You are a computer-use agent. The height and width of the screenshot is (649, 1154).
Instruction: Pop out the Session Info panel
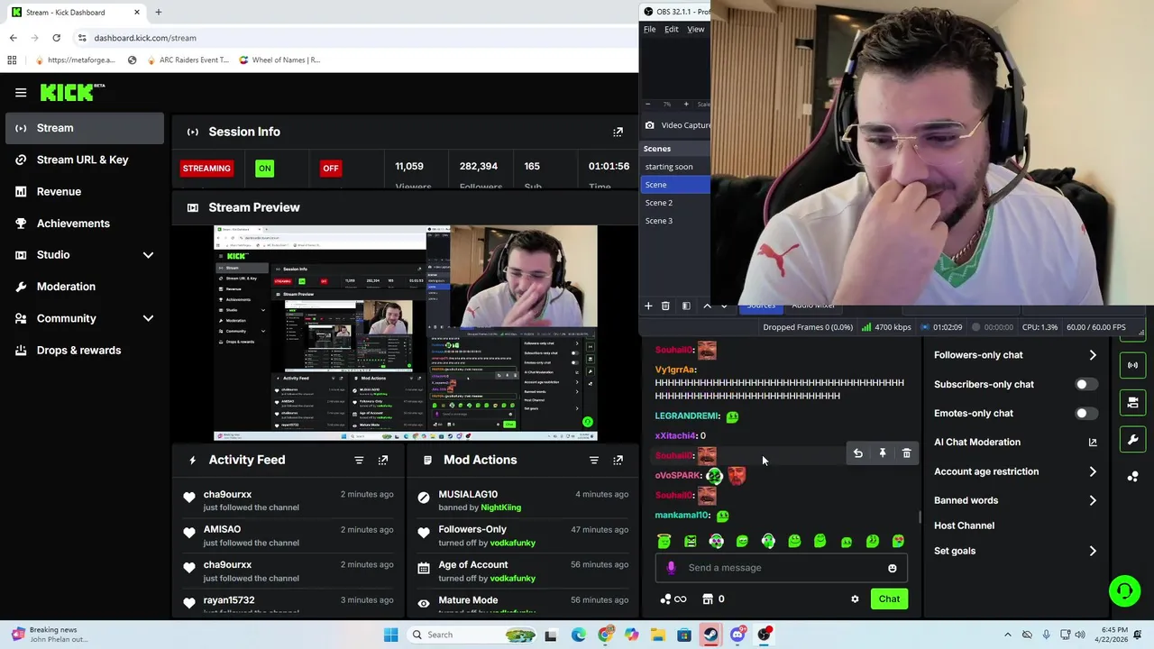pyautogui.click(x=618, y=132)
